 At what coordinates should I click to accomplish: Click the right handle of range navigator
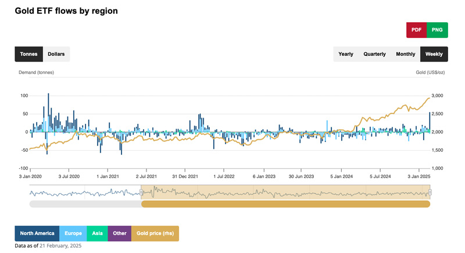pyautogui.click(x=430, y=193)
